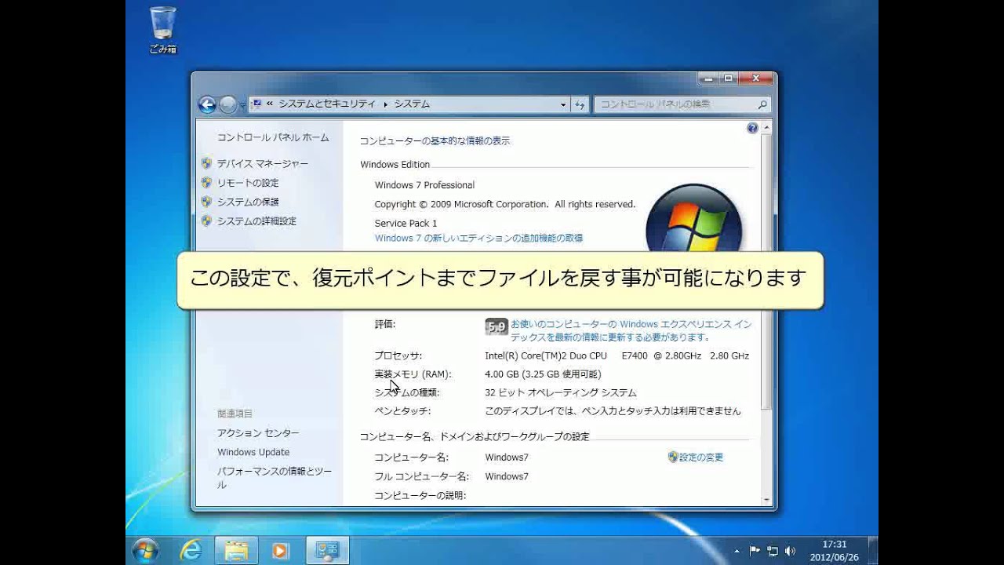This screenshot has width=1004, height=565.
Task: Click the vertical scrollbar thumb
Action: pyautogui.click(x=767, y=272)
